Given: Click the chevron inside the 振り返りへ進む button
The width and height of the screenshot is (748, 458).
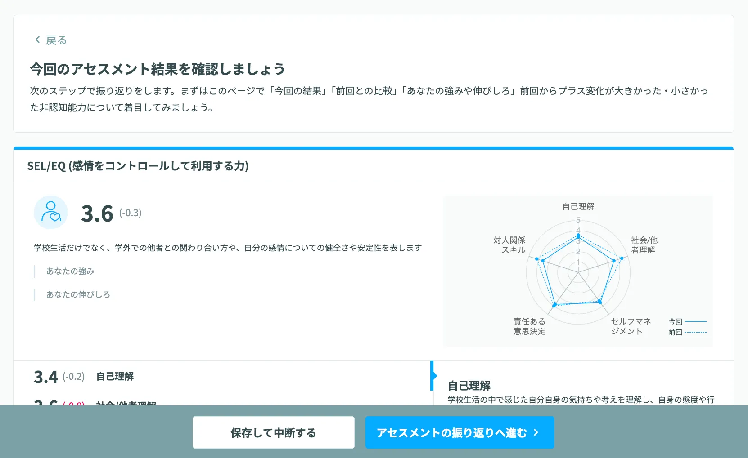Looking at the screenshot, I should click(x=536, y=432).
